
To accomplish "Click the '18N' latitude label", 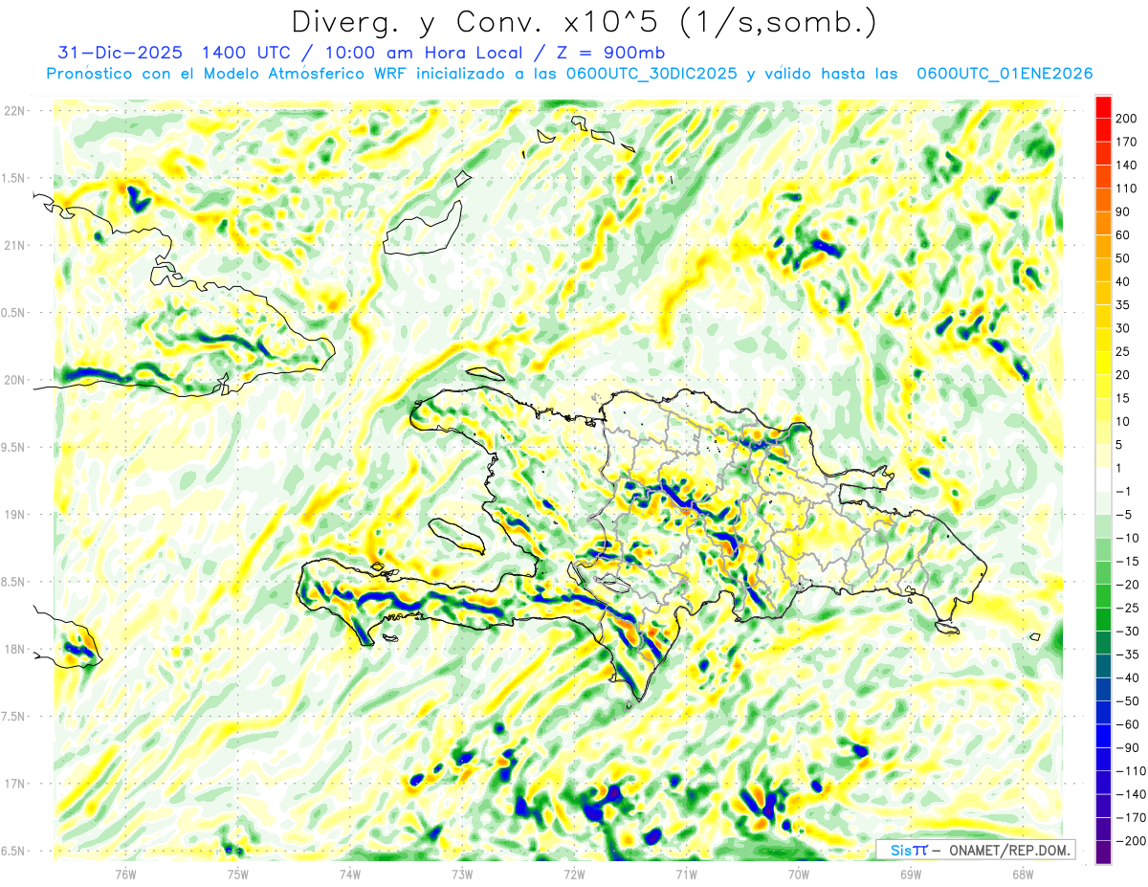I will (x=14, y=649).
